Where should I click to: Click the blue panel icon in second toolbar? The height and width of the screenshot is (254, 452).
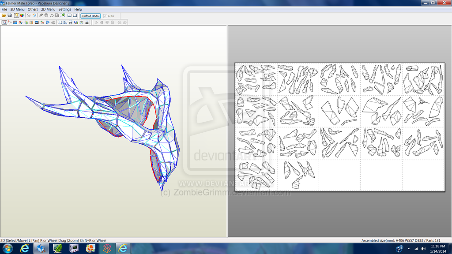coord(15,22)
